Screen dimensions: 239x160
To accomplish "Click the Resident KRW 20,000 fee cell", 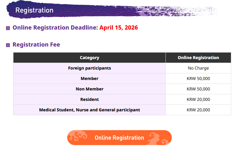I will tap(198, 99).
